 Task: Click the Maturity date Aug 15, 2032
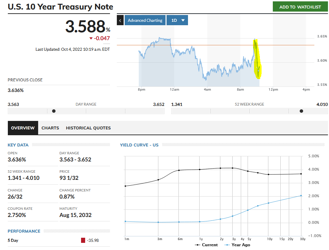[76, 215]
